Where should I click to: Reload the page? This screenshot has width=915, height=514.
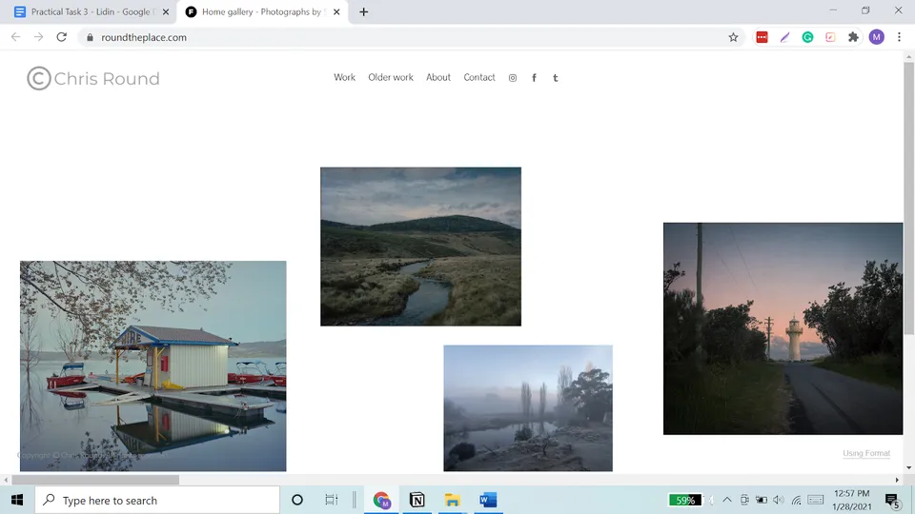(62, 37)
